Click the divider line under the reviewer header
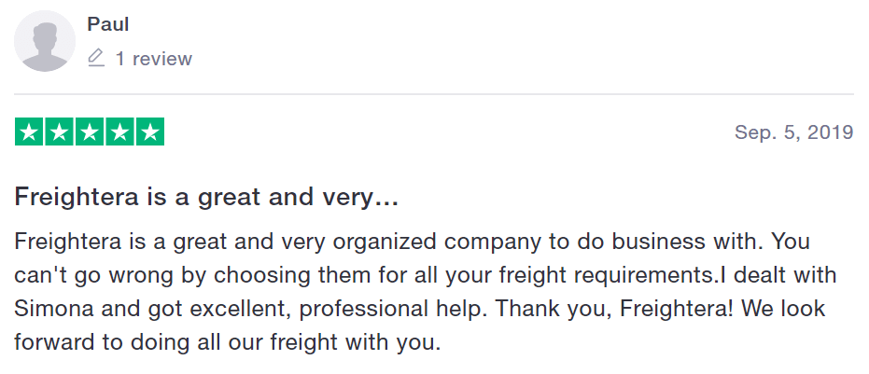 coord(434,94)
